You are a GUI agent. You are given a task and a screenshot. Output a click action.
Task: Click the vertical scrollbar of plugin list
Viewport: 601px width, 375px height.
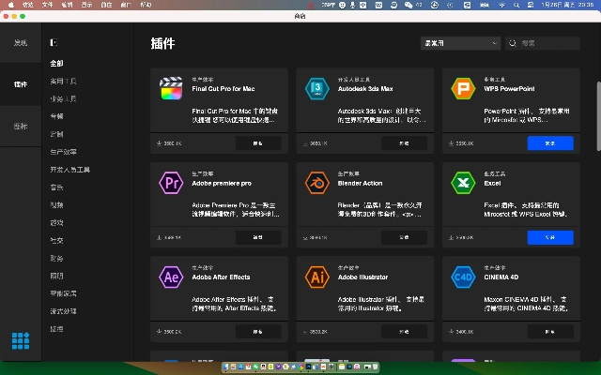click(597, 117)
